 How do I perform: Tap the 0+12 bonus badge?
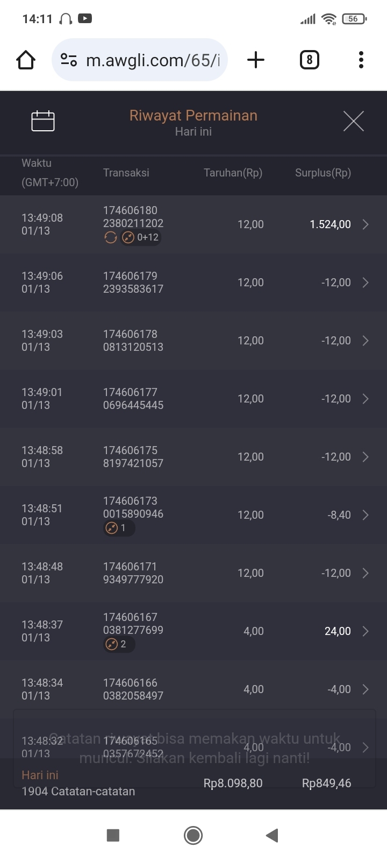(x=141, y=237)
